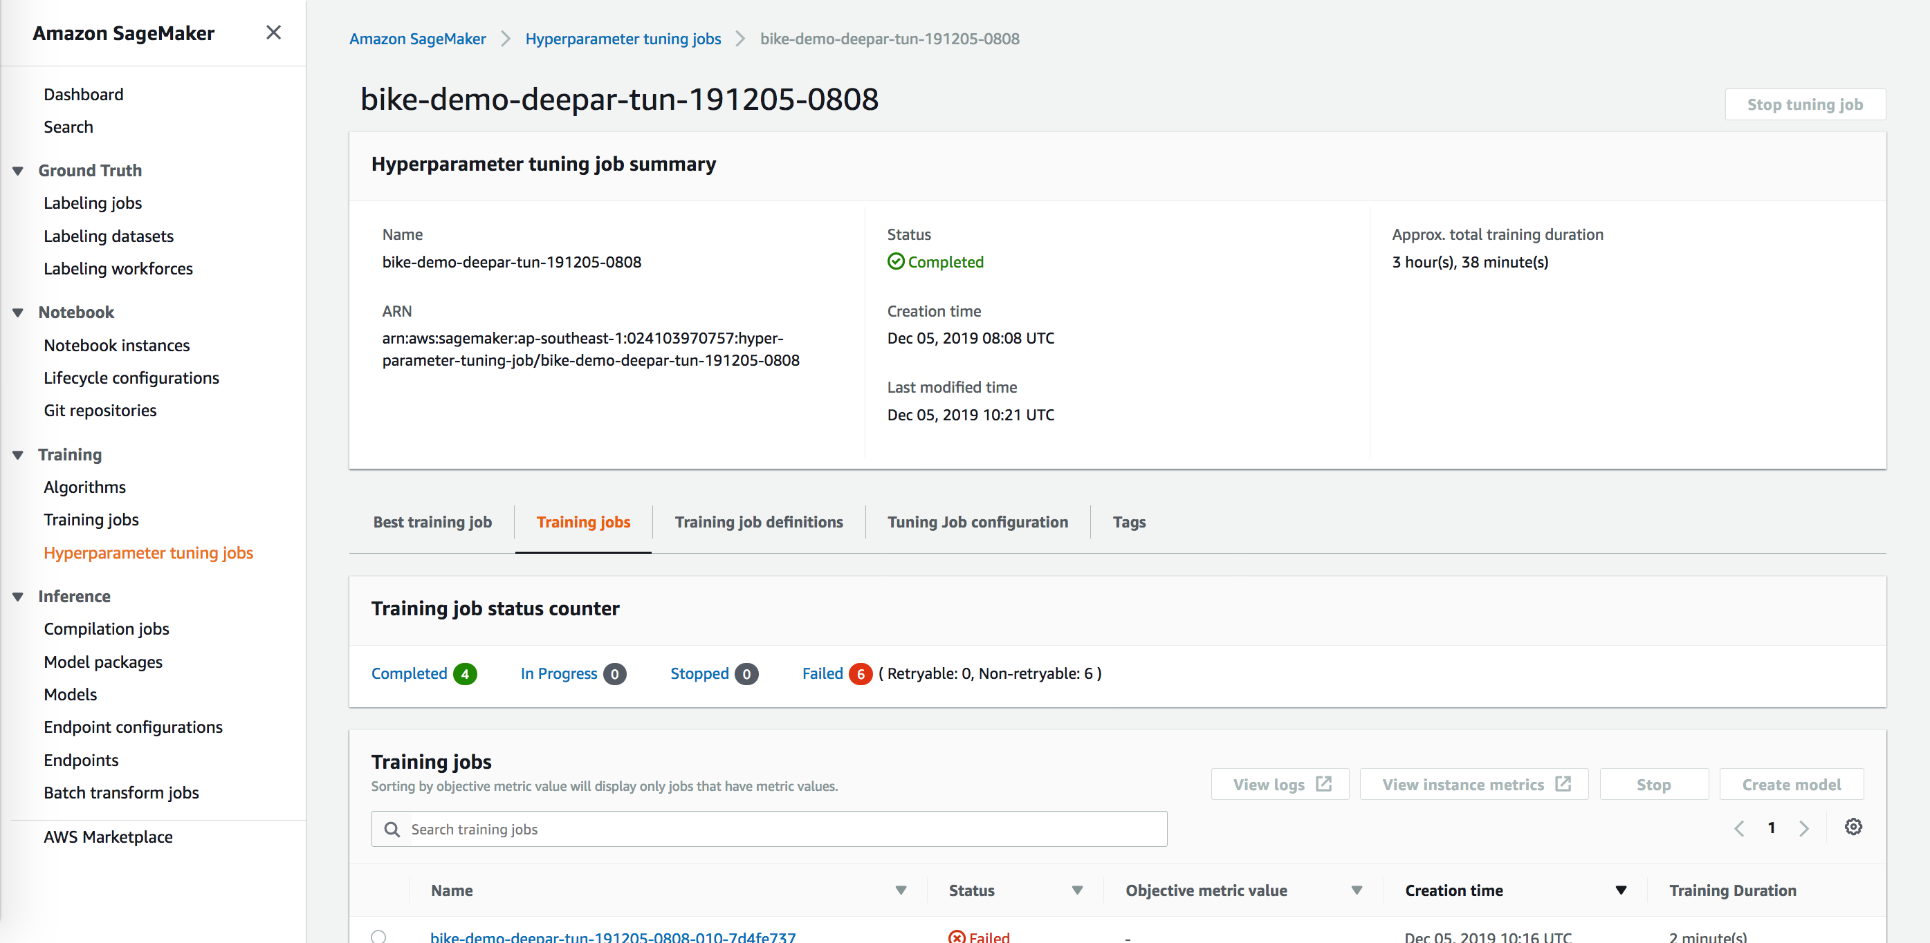Open Training jobs in sidebar

[x=91, y=520]
